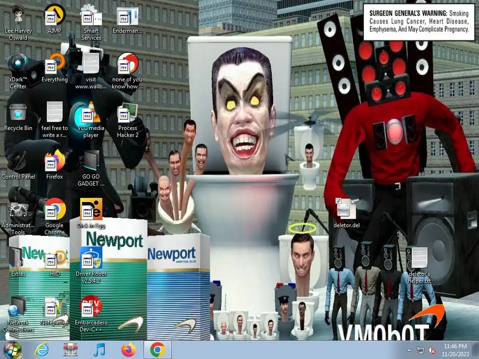Select the Enderman desktop shortcut
Image resolution: width=479 pixels, height=359 pixels.
(127, 19)
